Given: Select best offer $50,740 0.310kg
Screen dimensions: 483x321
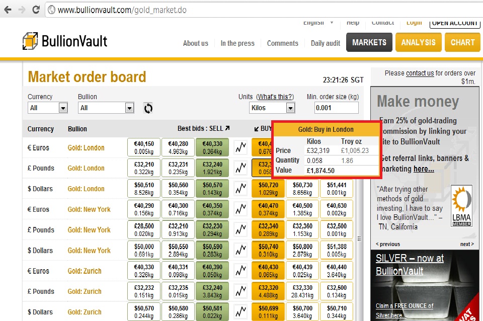Looking at the screenshot, I should [268, 250].
